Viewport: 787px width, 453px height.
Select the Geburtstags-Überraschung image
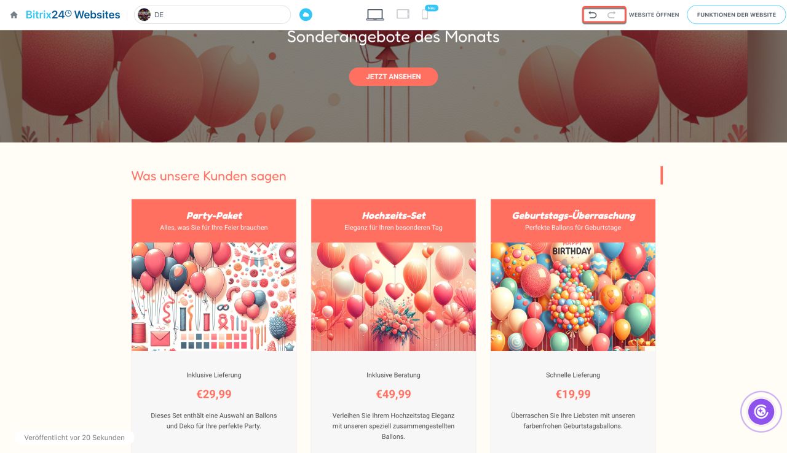point(573,296)
